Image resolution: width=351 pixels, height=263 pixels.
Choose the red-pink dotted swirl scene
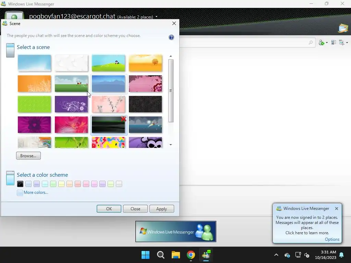pyautogui.click(x=71, y=125)
